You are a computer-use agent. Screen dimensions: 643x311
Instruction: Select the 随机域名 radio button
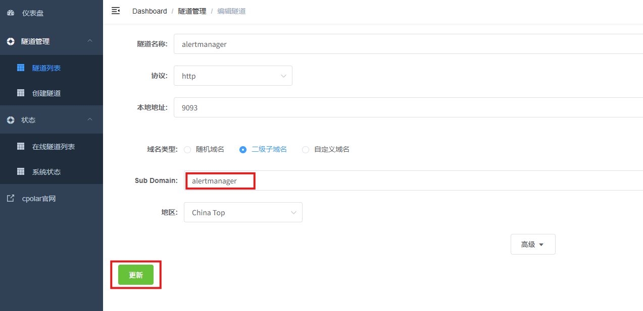point(187,149)
